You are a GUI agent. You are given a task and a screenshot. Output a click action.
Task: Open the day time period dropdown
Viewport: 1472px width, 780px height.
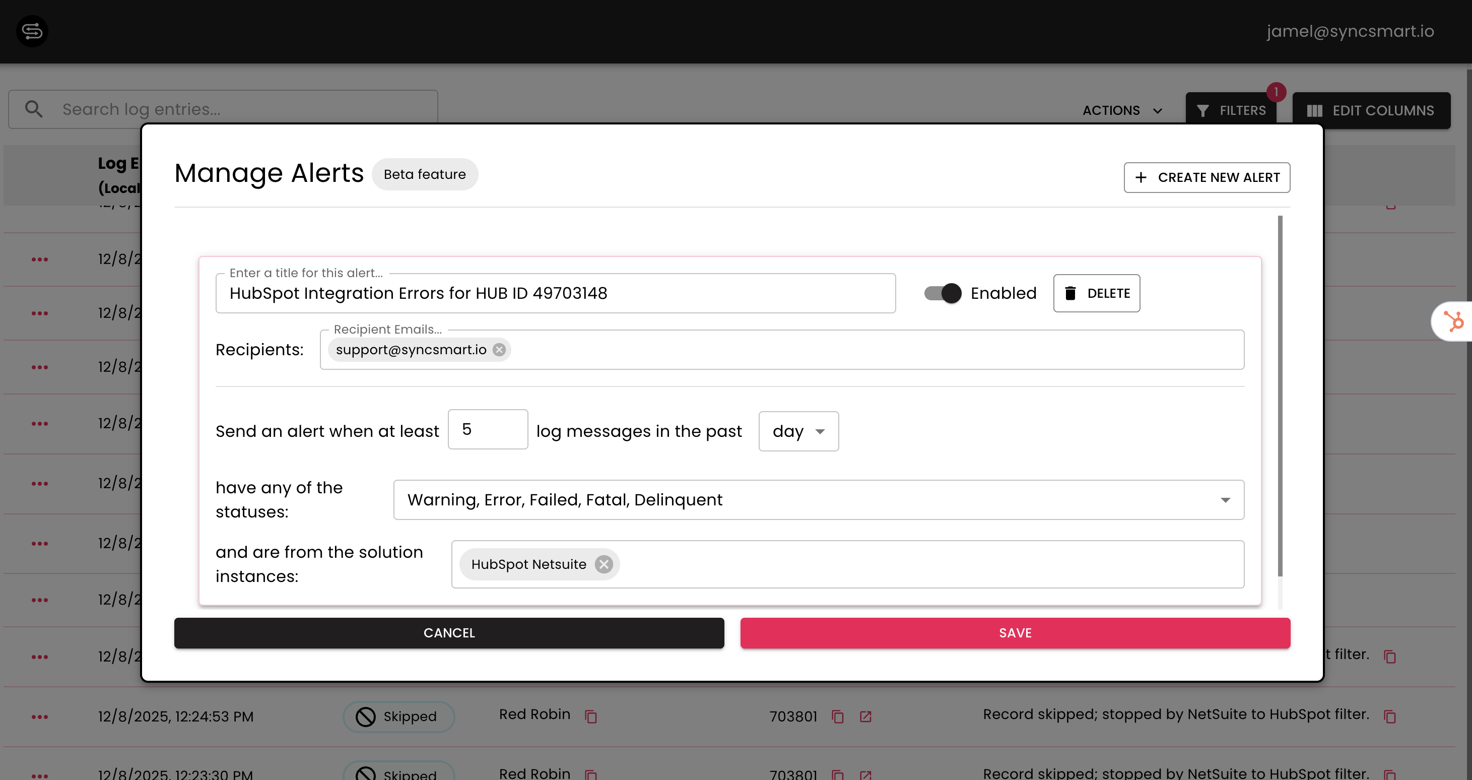[798, 431]
